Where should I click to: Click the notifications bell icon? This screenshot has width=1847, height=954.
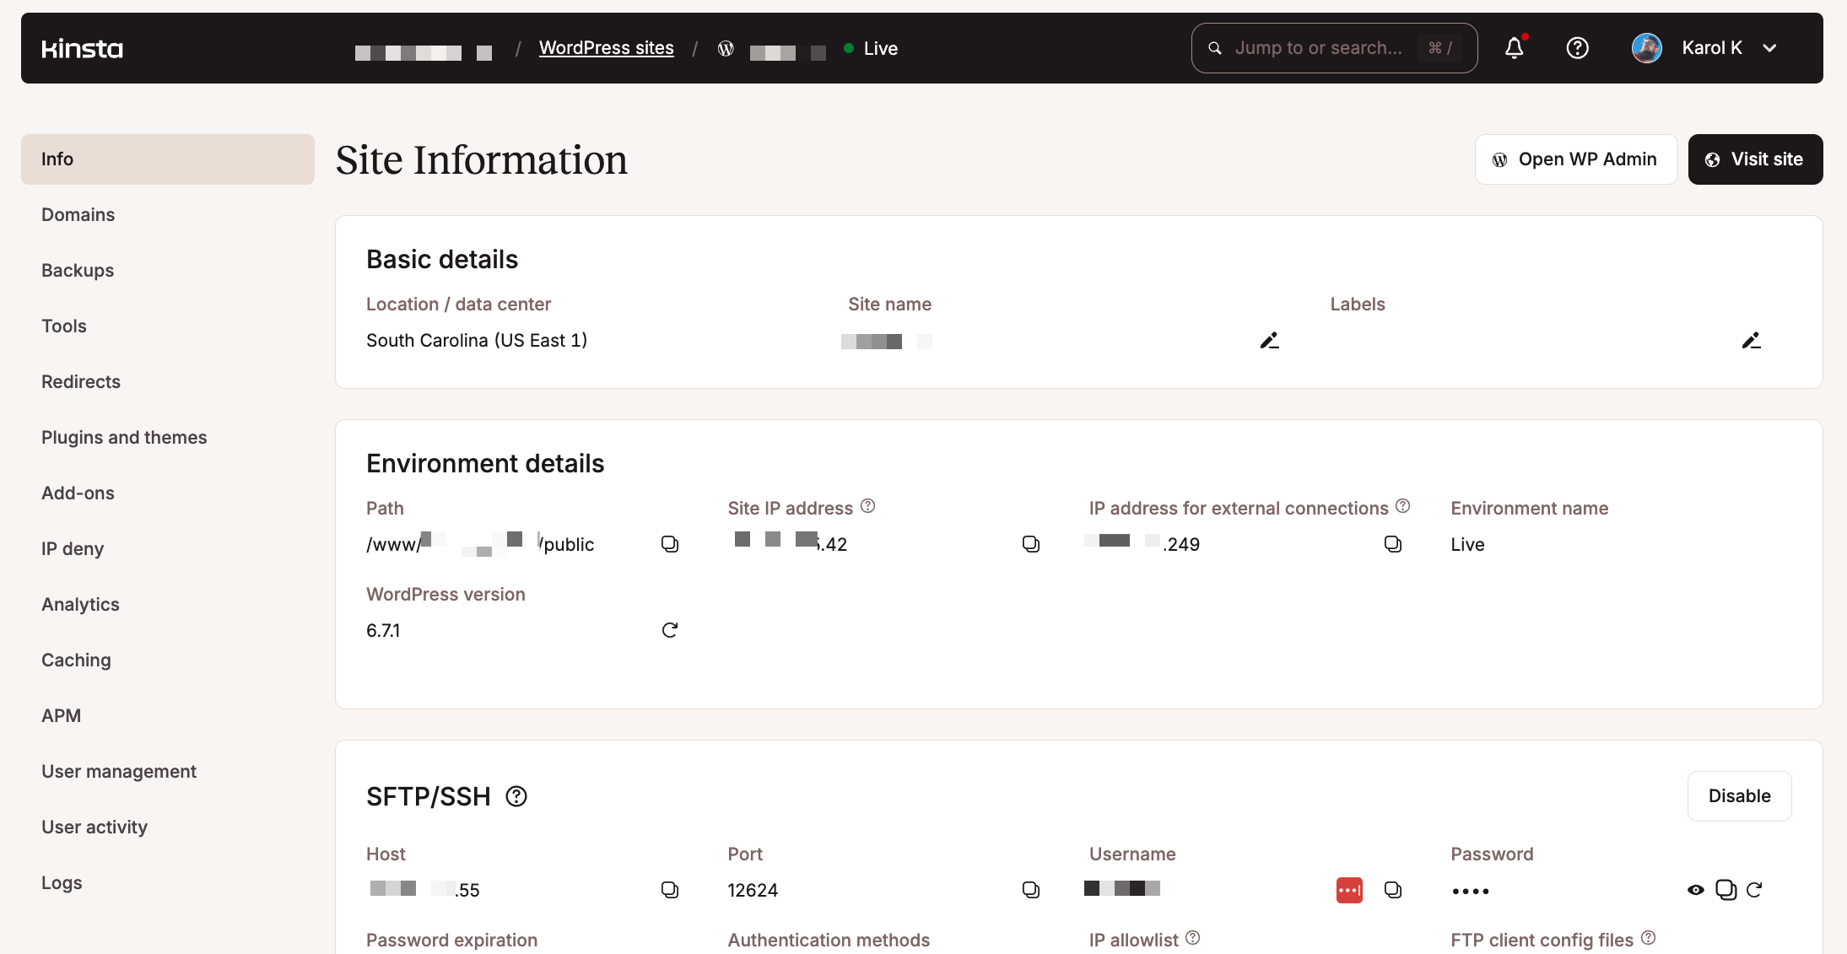[x=1515, y=48]
